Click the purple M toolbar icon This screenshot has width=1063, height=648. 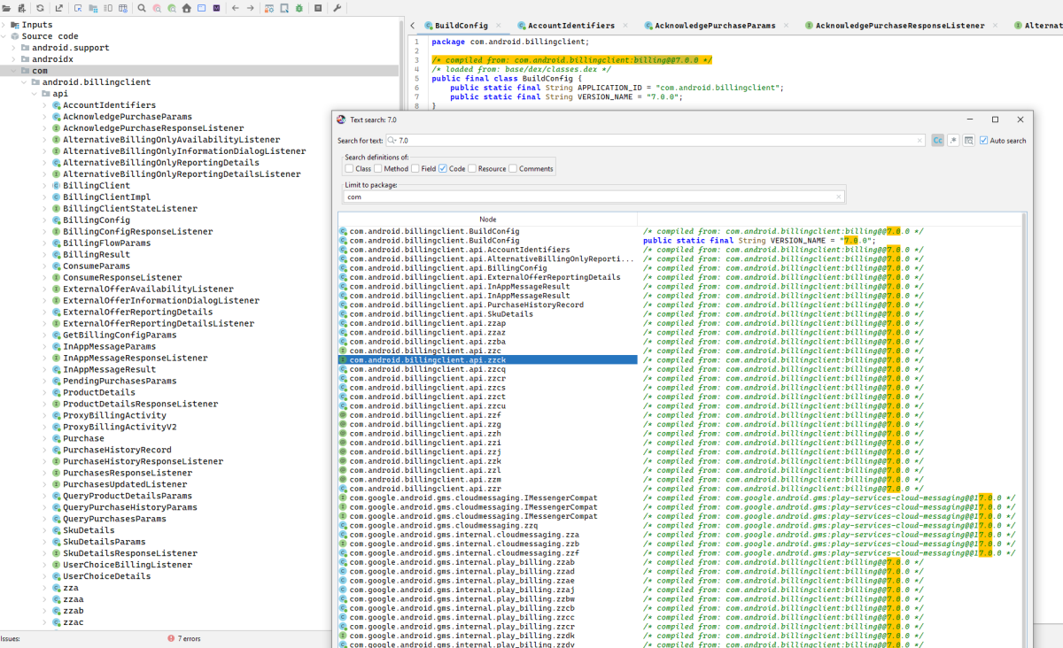pos(216,8)
